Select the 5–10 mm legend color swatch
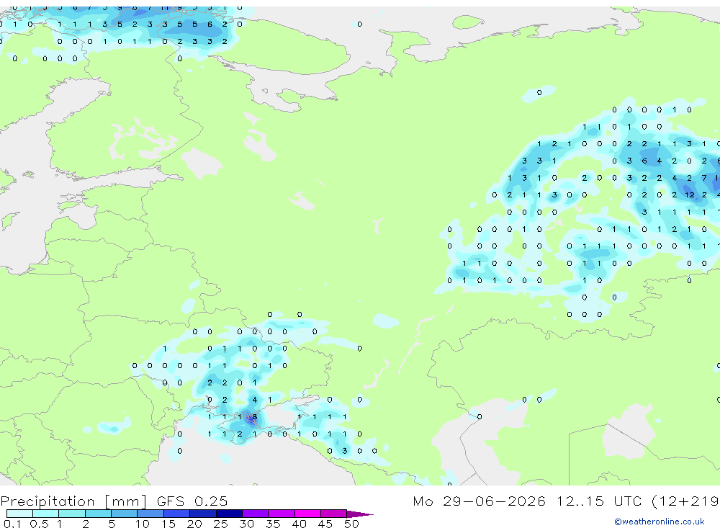The image size is (720, 528). tap(125, 514)
